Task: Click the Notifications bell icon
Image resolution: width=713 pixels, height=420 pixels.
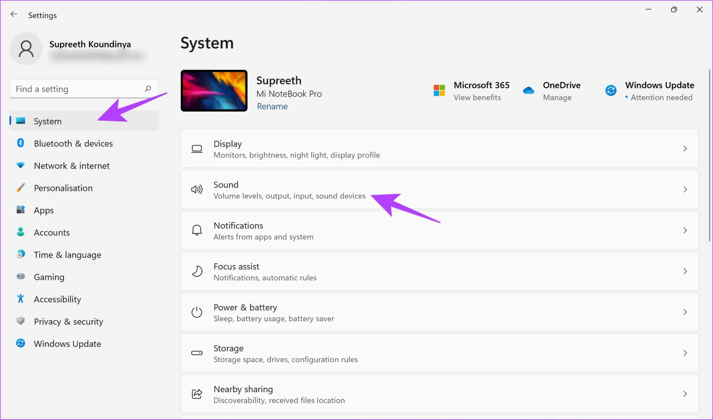Action: (x=197, y=231)
